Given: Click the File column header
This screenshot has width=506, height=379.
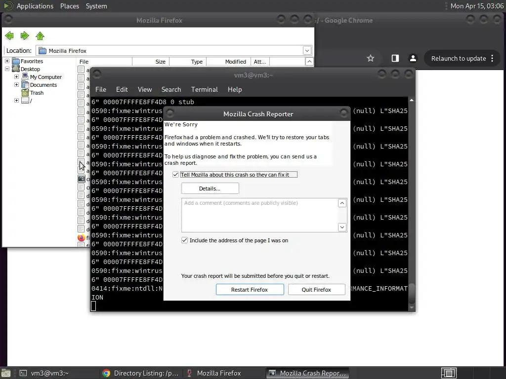Looking at the screenshot, I should coord(104,62).
